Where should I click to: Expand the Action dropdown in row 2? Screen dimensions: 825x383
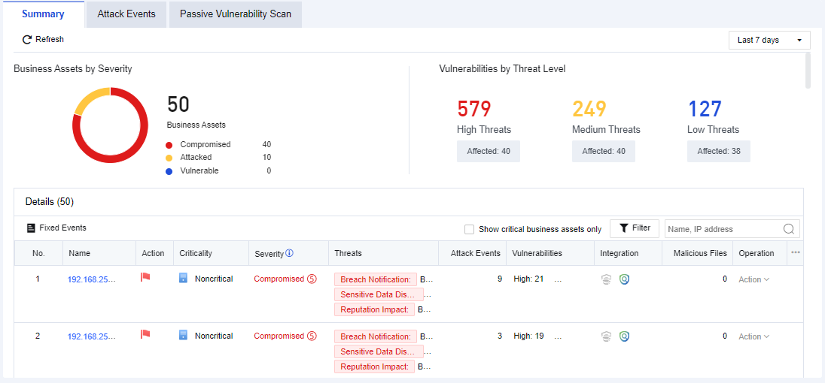click(x=753, y=336)
